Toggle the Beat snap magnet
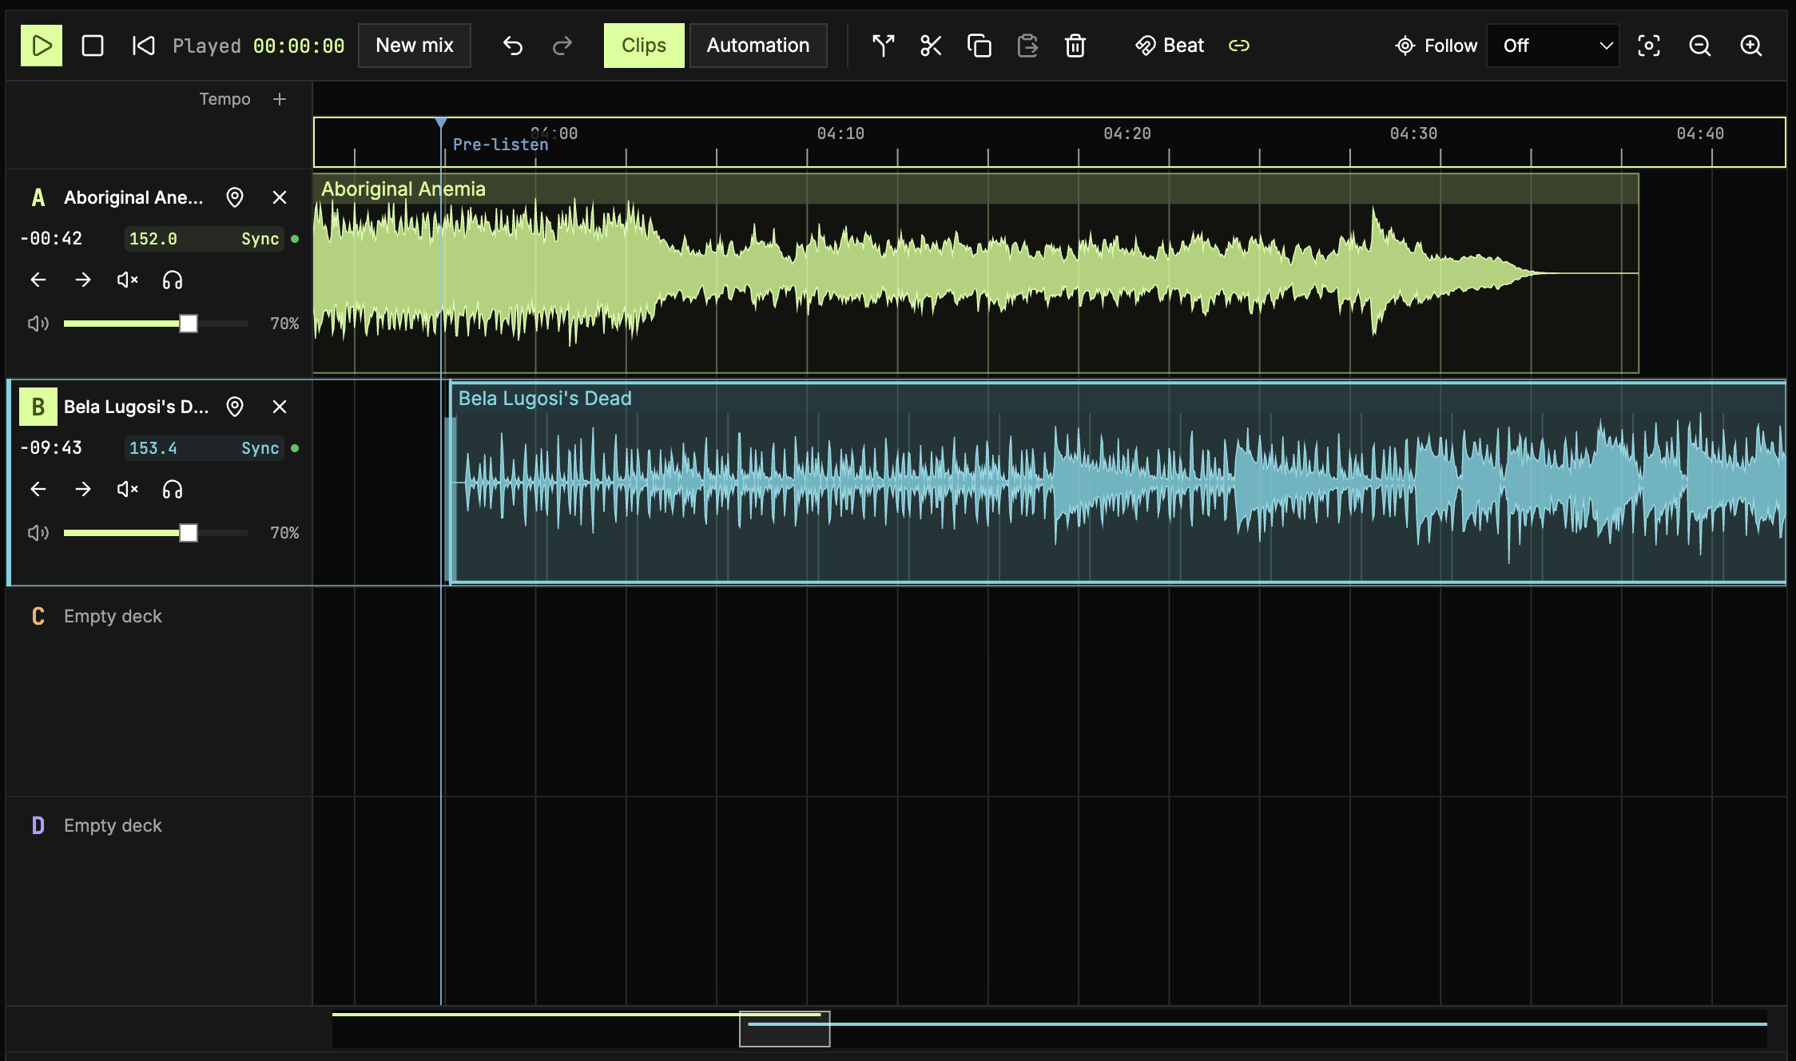The height and width of the screenshot is (1061, 1796). point(1170,46)
